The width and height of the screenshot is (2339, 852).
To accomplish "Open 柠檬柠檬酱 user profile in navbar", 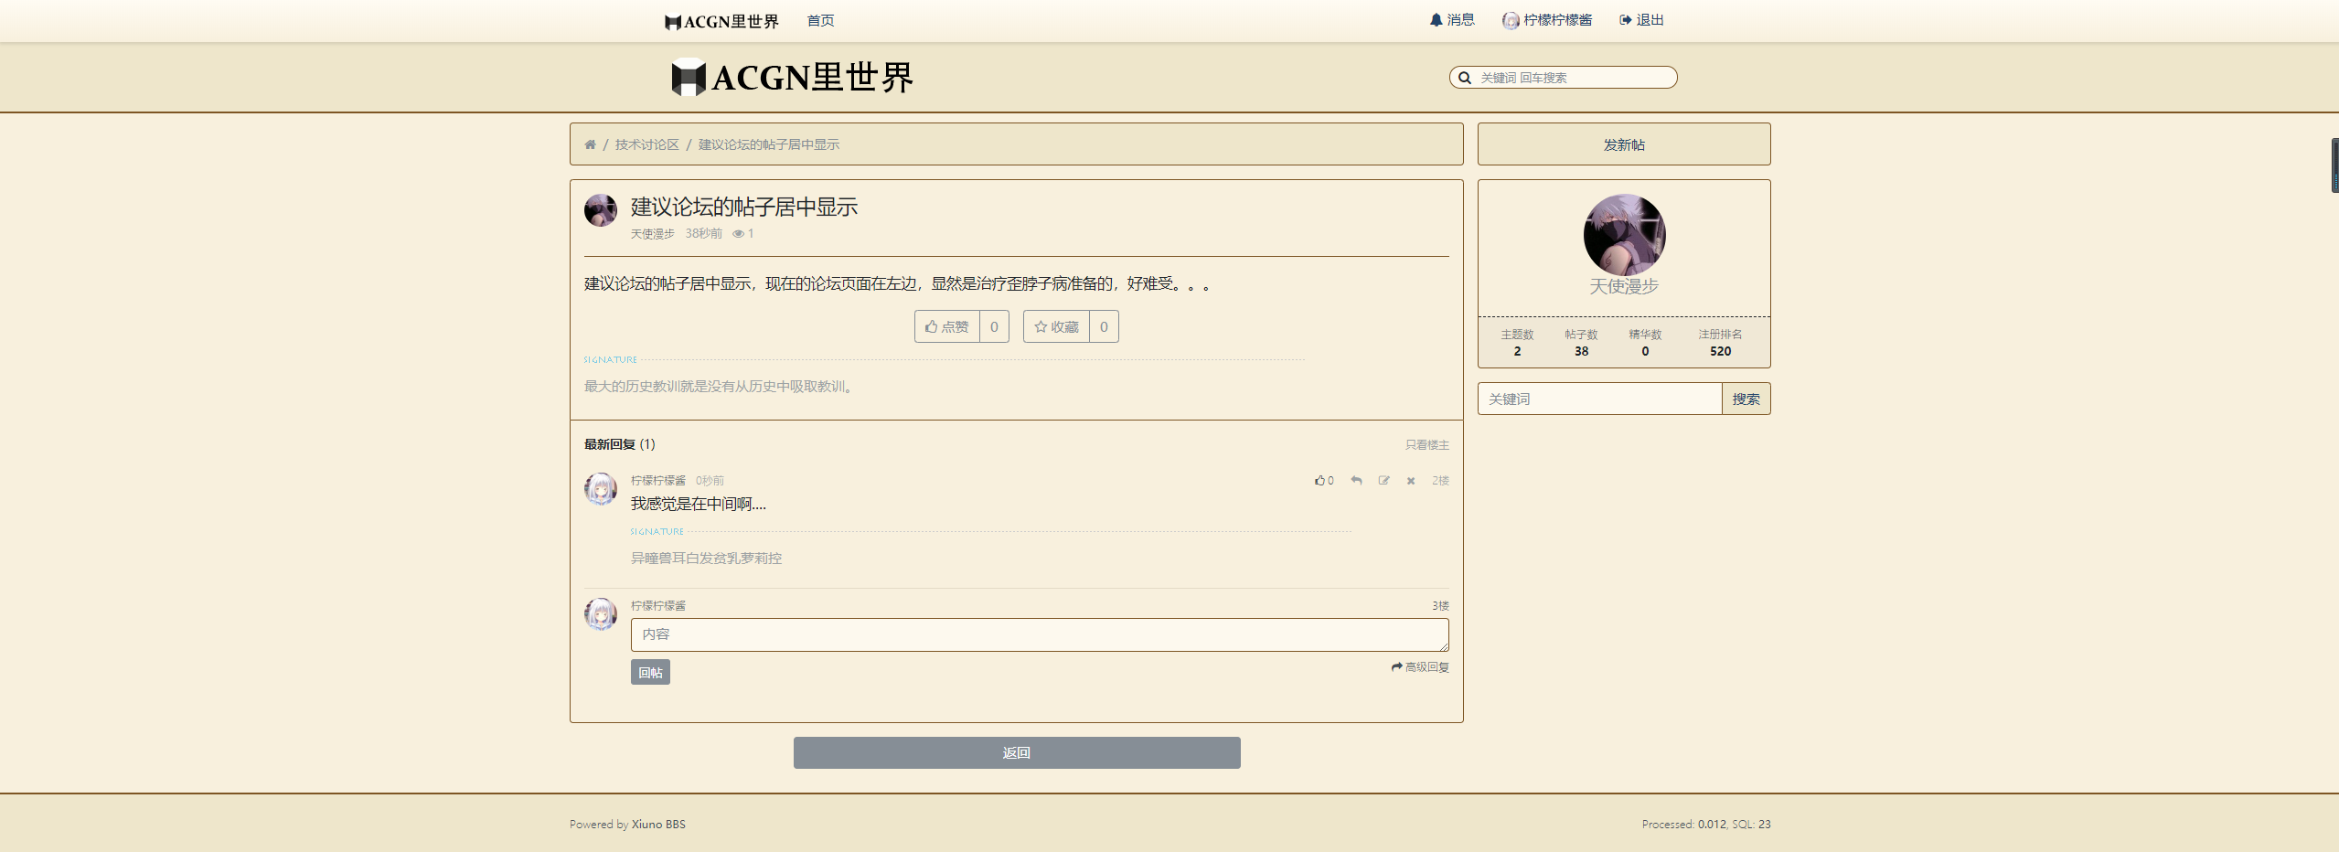I will point(1547,20).
